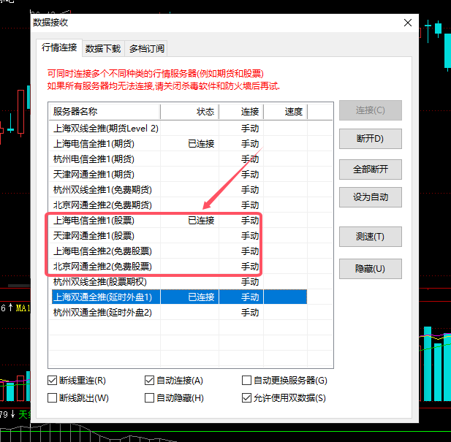Sort by 服务器名称 column header

105,112
